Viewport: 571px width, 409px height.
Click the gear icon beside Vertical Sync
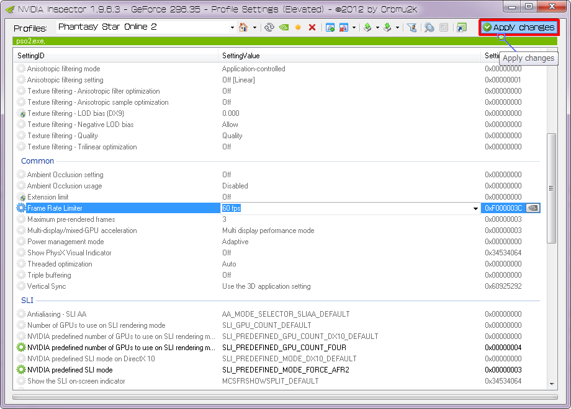[x=21, y=286]
